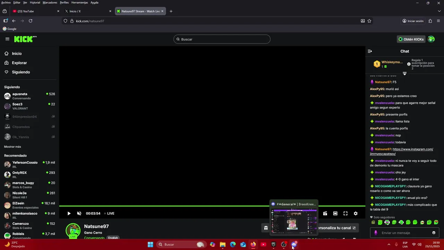Open YefersonCossio recommended channel
444x250 pixels.
pos(29,164)
